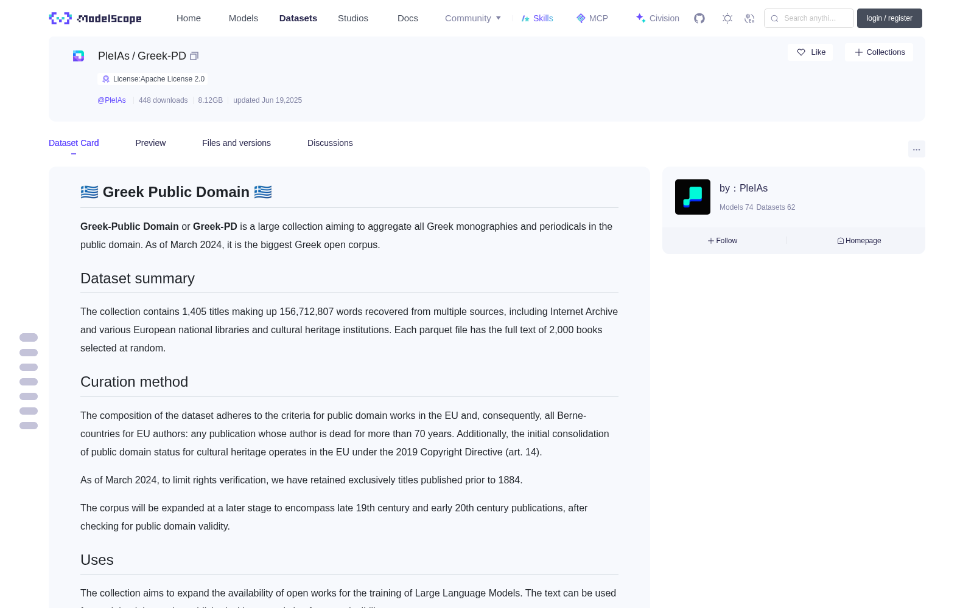Click the Datasets 62 count
The image size is (974, 608).
coord(776,207)
